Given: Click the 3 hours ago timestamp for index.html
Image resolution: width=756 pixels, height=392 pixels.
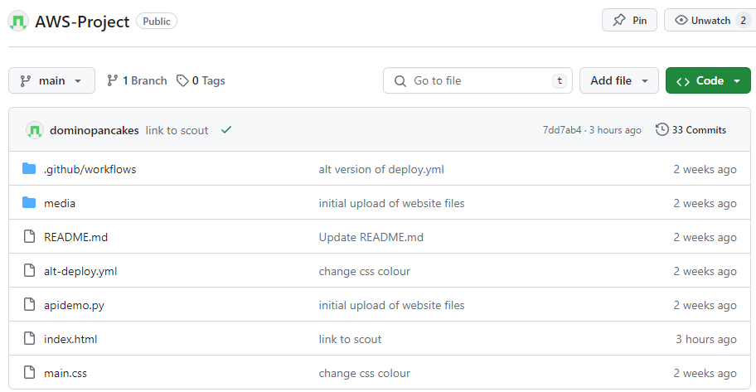Looking at the screenshot, I should click(706, 339).
